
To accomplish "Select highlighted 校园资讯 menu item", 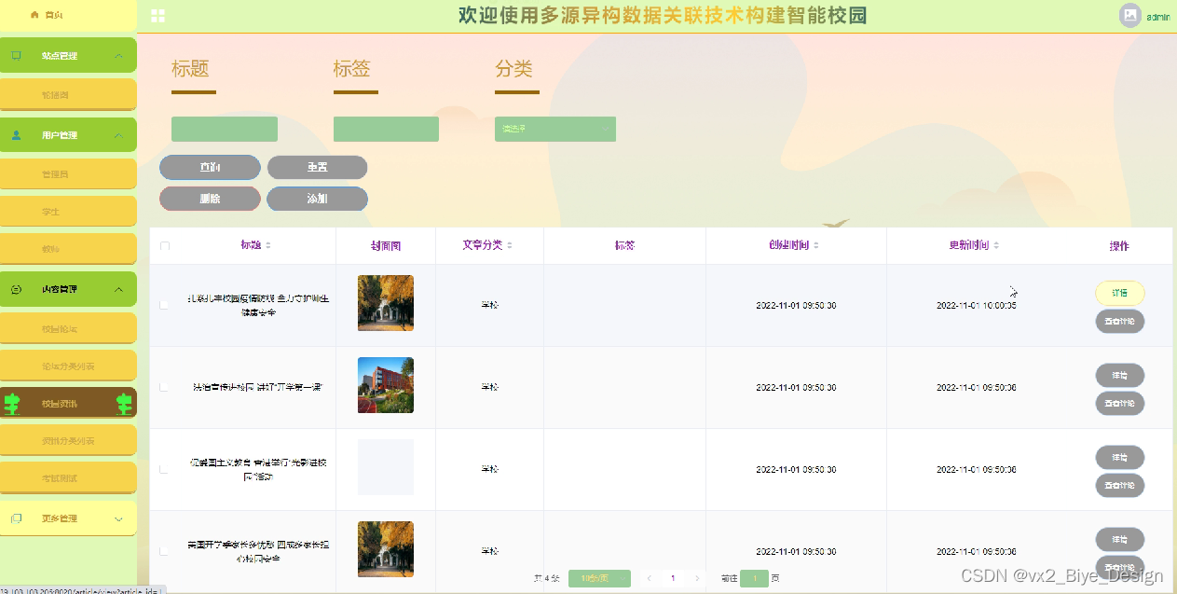I will point(68,403).
